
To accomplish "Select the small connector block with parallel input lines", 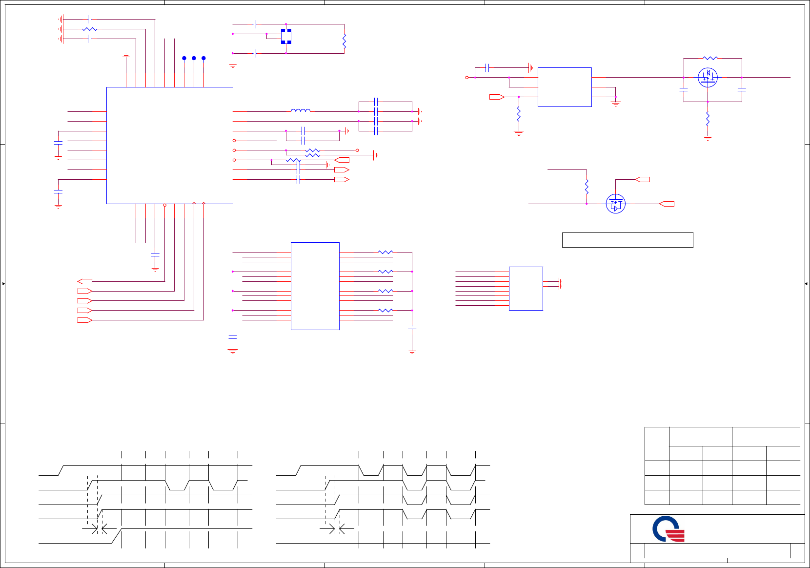I will pos(526,289).
